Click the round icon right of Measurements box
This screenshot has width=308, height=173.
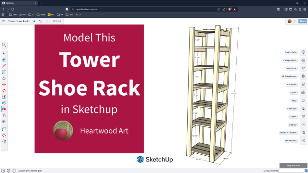[306, 171]
